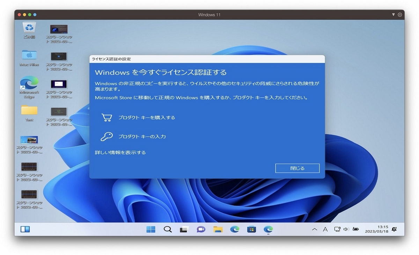Click the shopping cart icon for buying a key
This screenshot has width=419, height=255.
106,117
